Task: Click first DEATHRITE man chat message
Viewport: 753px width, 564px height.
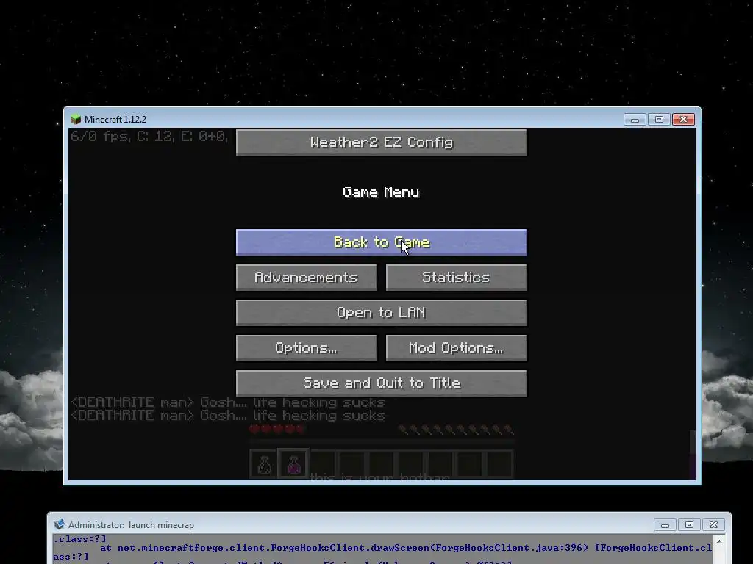Action: [228, 402]
